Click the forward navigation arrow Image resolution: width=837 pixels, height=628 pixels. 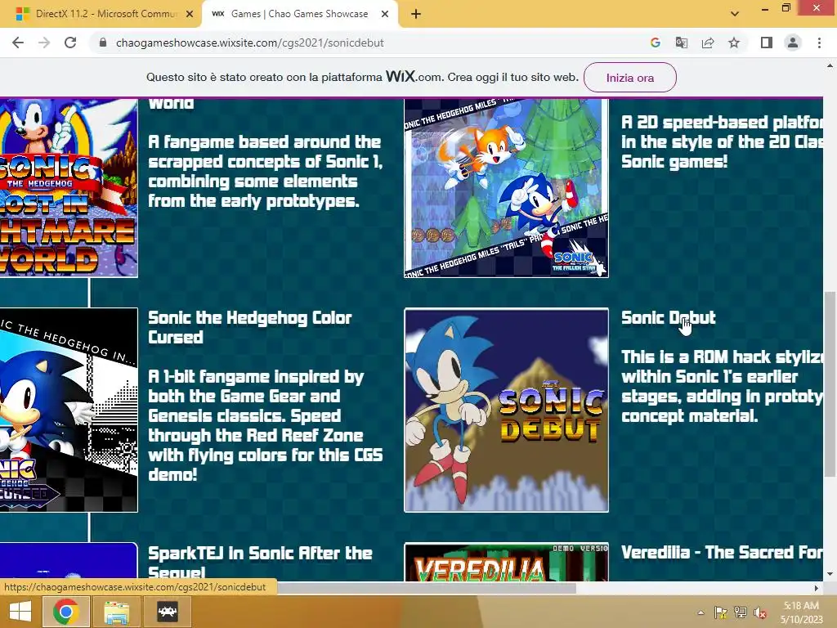(44, 43)
